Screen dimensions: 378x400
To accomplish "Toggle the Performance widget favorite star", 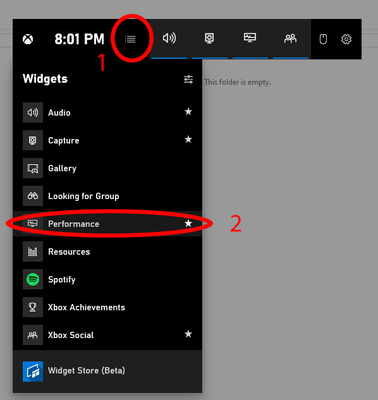I will 188,223.
